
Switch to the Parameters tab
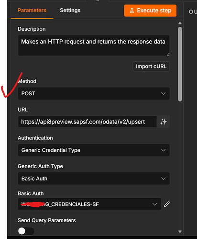[32, 11]
